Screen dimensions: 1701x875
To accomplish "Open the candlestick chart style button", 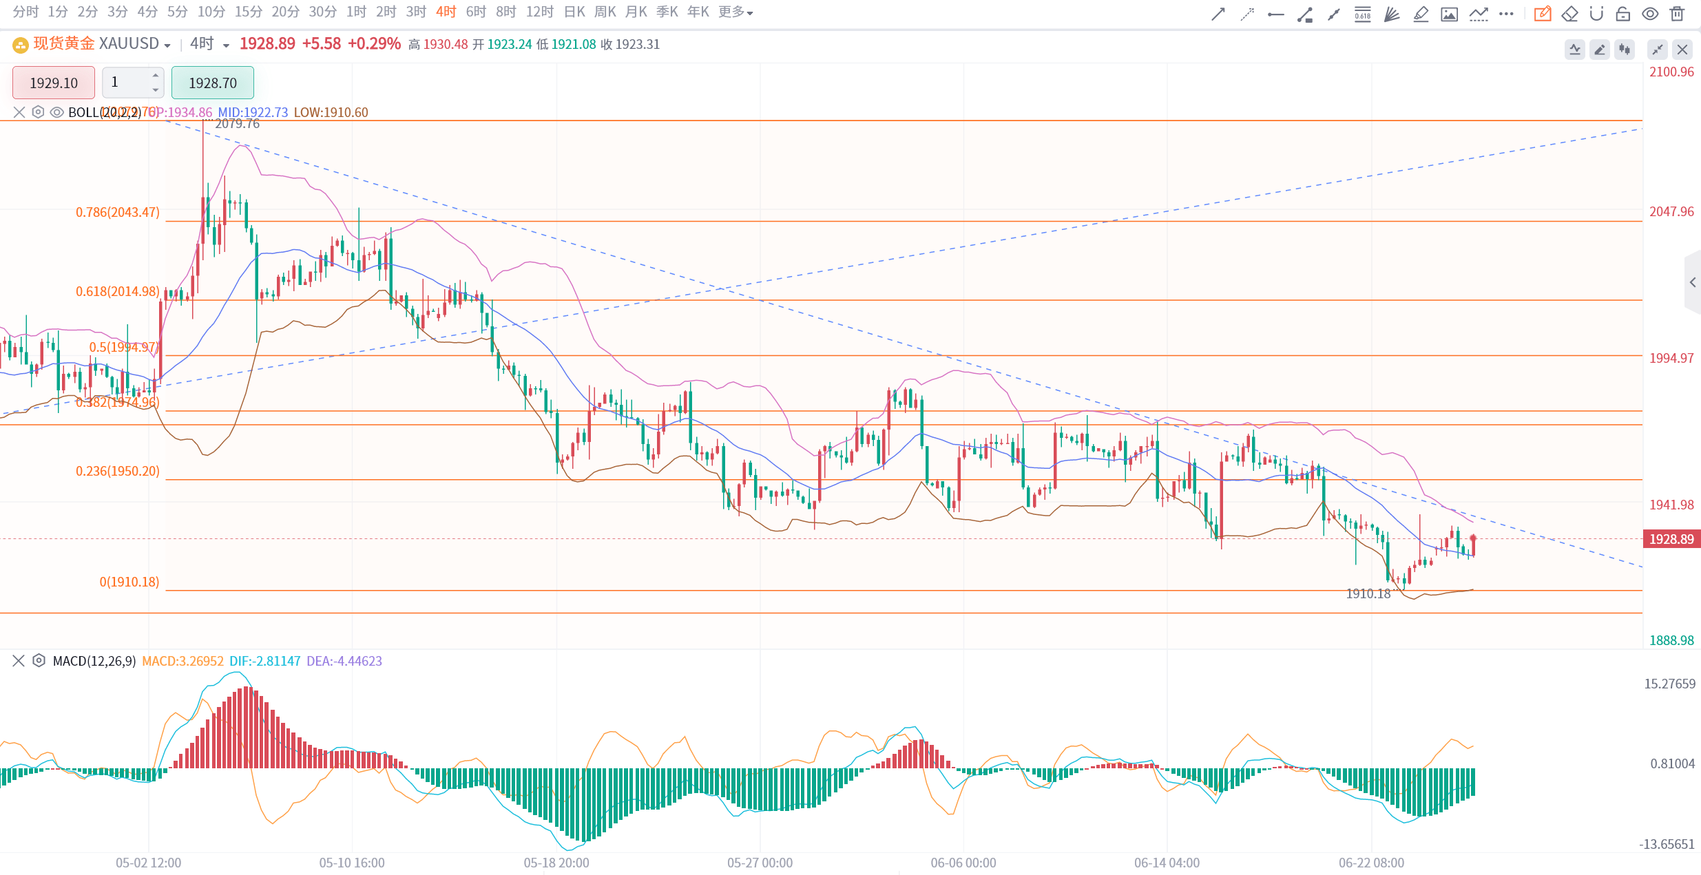I will pos(1625,50).
